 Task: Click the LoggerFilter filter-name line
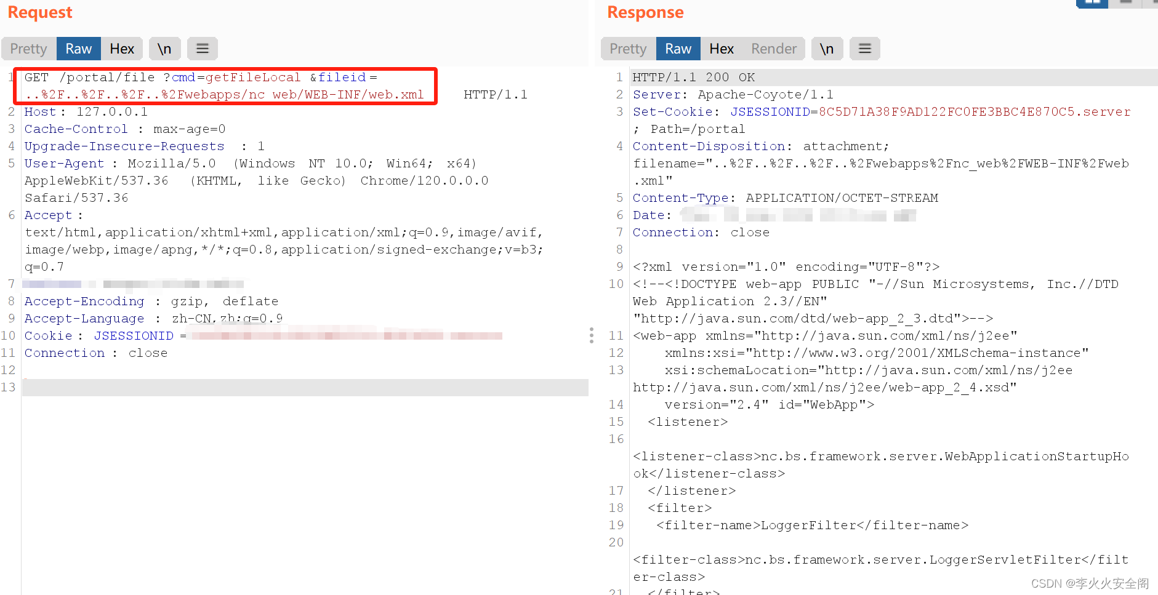(x=812, y=525)
